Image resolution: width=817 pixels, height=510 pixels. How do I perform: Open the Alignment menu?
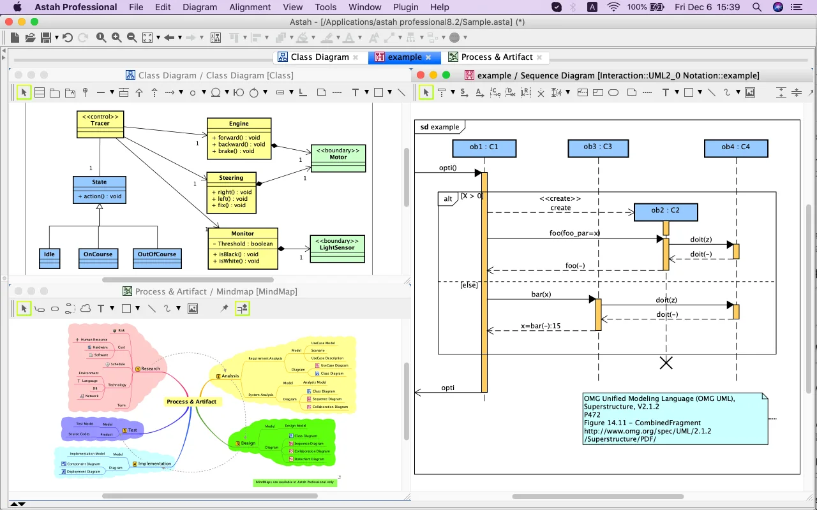[x=250, y=7]
